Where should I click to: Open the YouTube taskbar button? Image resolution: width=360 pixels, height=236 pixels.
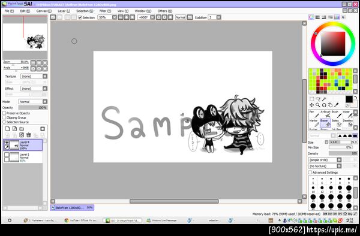[81, 220]
